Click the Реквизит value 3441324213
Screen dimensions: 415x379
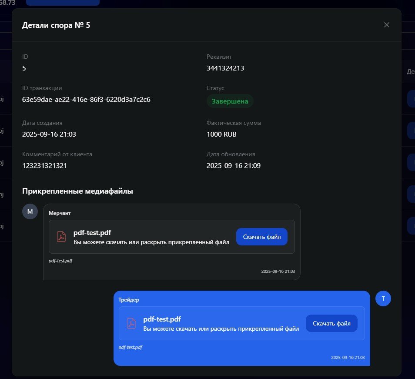pos(228,68)
